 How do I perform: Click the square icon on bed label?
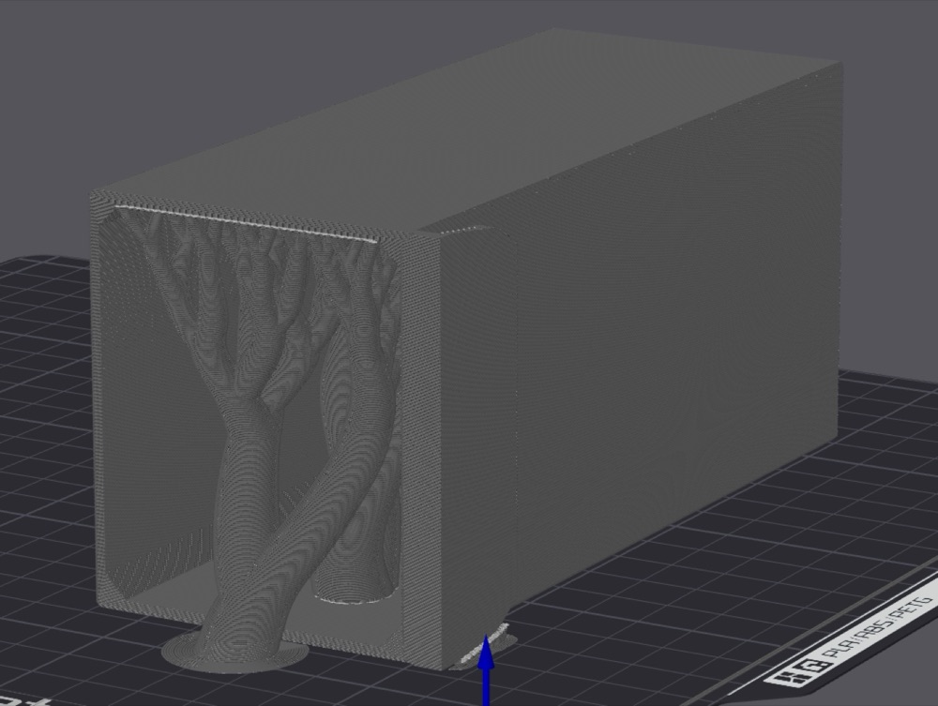813,666
